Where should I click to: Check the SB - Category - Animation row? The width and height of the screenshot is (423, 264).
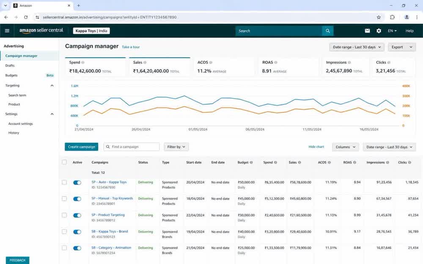(x=64, y=248)
